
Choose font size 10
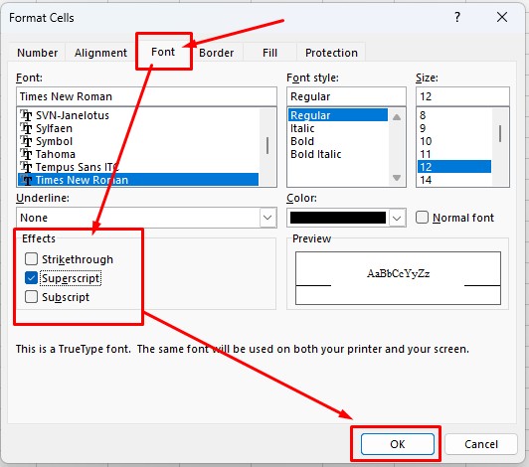454,141
